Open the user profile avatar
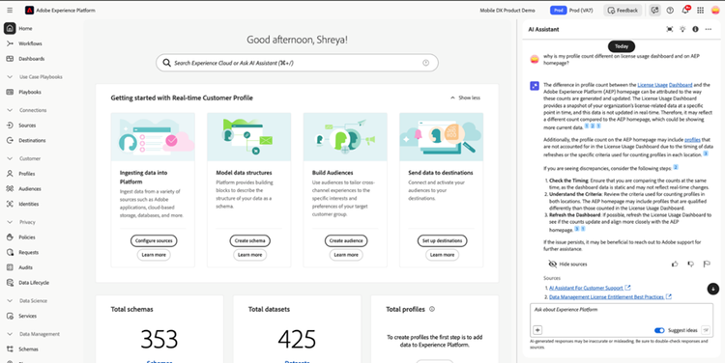Viewport: 725px width, 363px height. (714, 11)
